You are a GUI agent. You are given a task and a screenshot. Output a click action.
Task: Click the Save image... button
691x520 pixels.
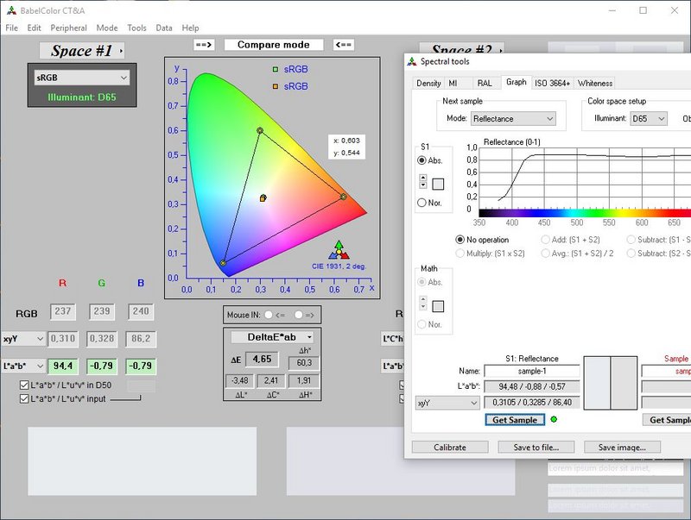tap(622, 447)
